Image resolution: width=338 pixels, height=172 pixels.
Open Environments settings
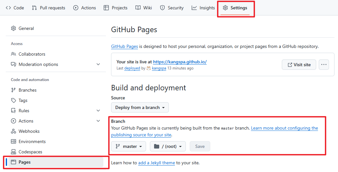(x=56, y=141)
